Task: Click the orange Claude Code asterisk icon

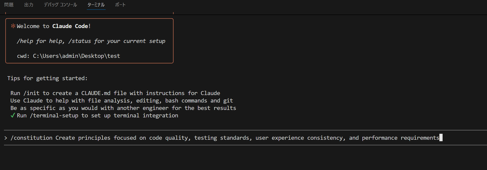Action: click(x=13, y=26)
